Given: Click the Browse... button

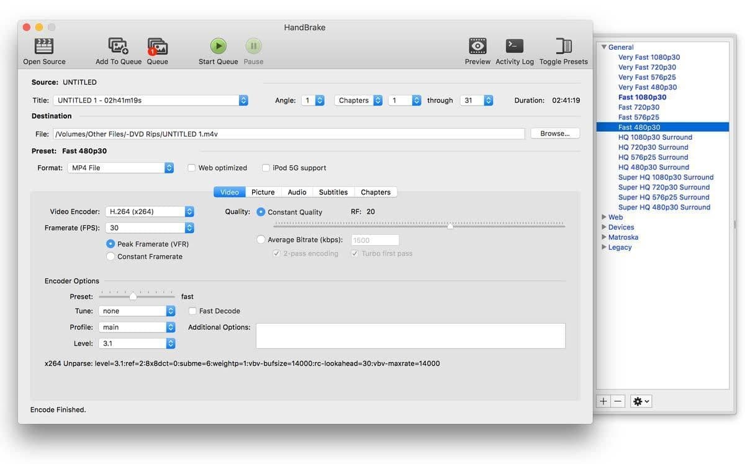Looking at the screenshot, I should [x=555, y=134].
